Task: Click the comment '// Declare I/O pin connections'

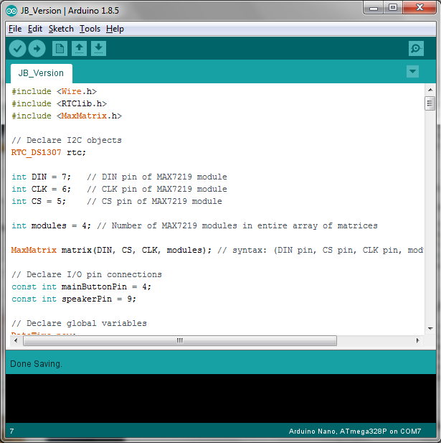Action: 86,274
